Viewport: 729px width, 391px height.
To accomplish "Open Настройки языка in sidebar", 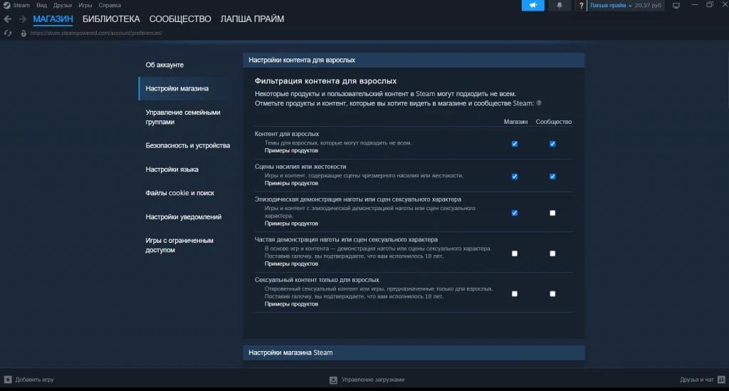I will click(x=172, y=170).
